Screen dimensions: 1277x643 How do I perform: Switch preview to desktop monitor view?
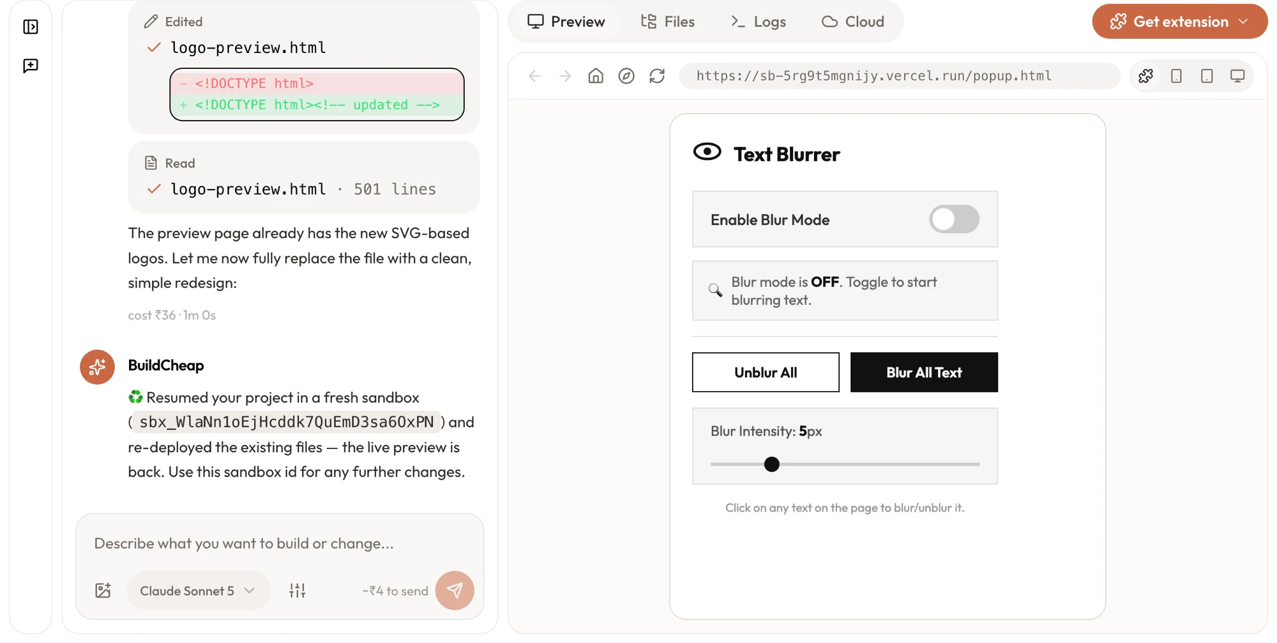click(x=1237, y=76)
